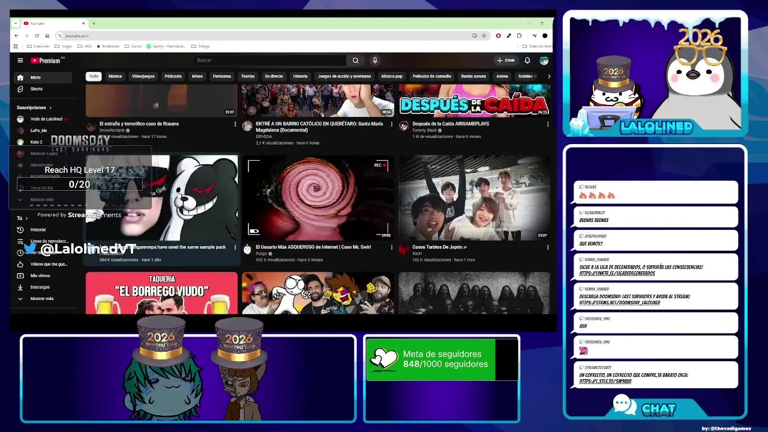Click the search magnifier button
This screenshot has height=432, width=768.
point(355,60)
